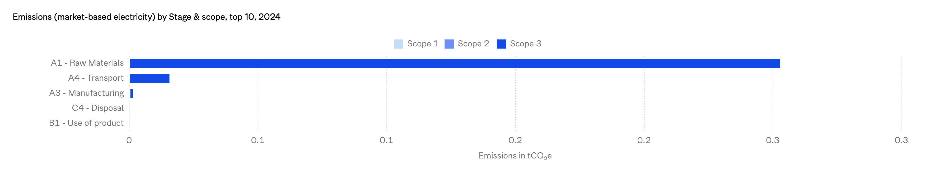The width and height of the screenshot is (934, 174).
Task: Click the A3 - Manufacturing bar
Action: (132, 93)
